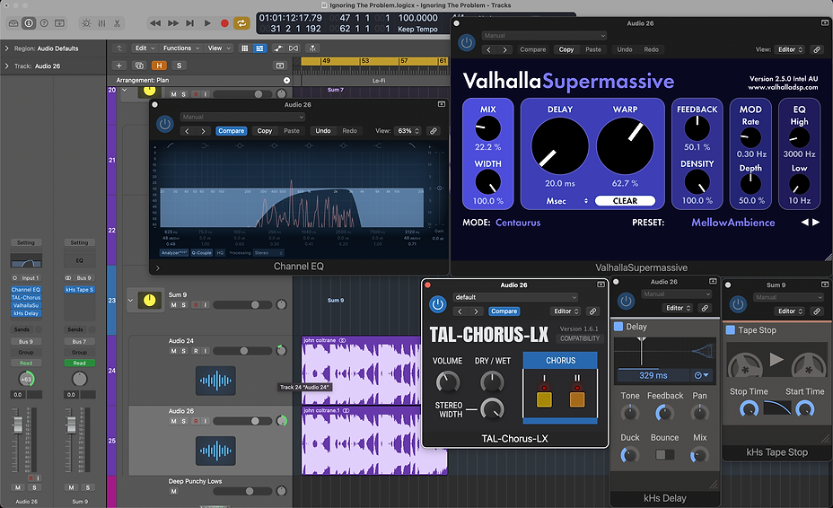The height and width of the screenshot is (508, 833).
Task: Go to previous Valhalla preset arrow
Action: click(805, 222)
